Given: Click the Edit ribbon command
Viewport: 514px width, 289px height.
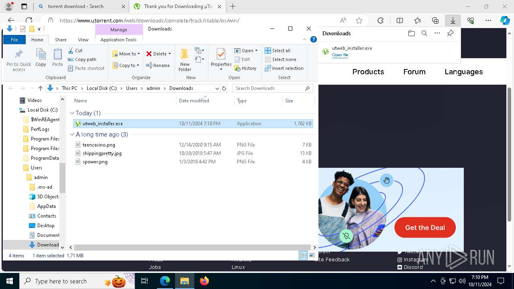Looking at the screenshot, I should click(242, 59).
